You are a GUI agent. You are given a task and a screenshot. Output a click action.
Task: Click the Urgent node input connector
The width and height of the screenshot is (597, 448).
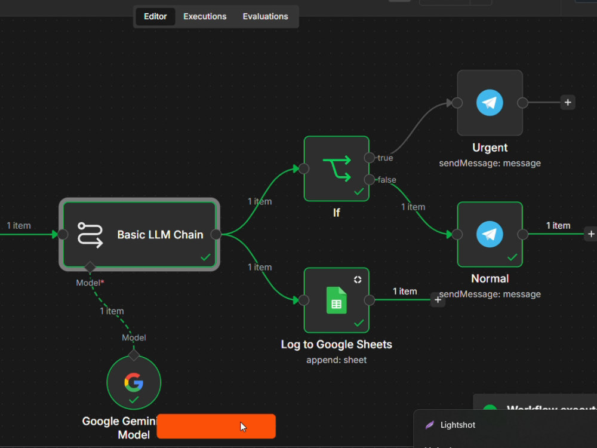click(x=457, y=103)
